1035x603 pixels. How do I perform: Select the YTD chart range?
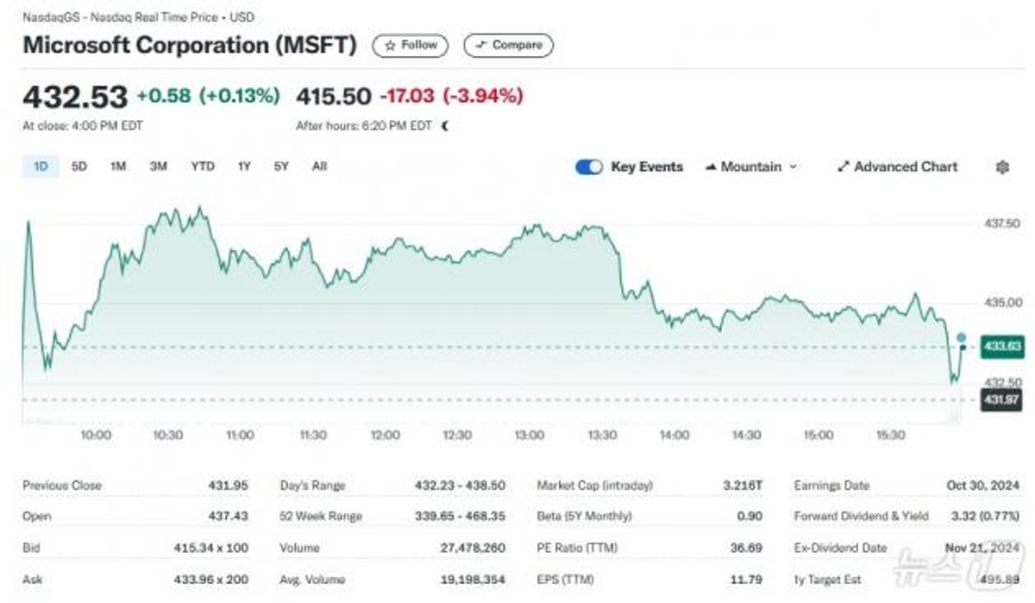point(203,166)
